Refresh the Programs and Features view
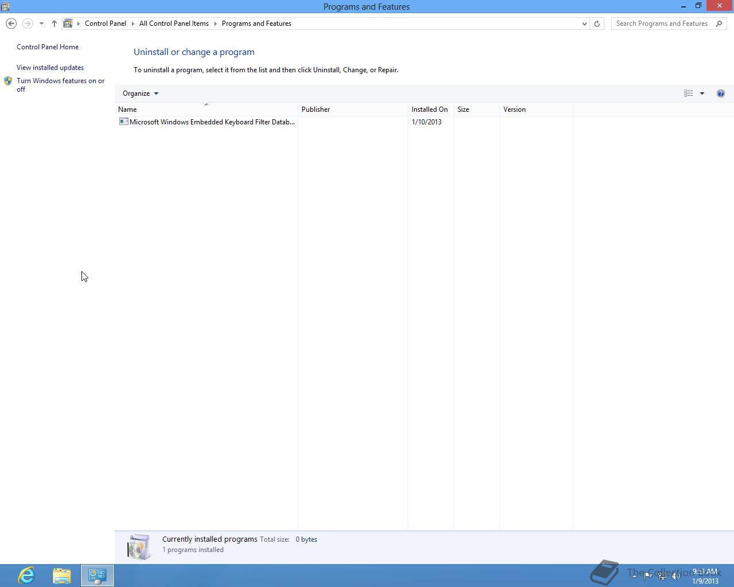The width and height of the screenshot is (734, 587). click(x=597, y=24)
